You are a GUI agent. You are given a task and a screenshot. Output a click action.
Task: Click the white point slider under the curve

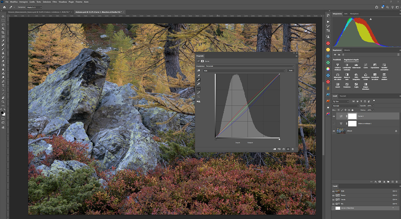coord(279,139)
